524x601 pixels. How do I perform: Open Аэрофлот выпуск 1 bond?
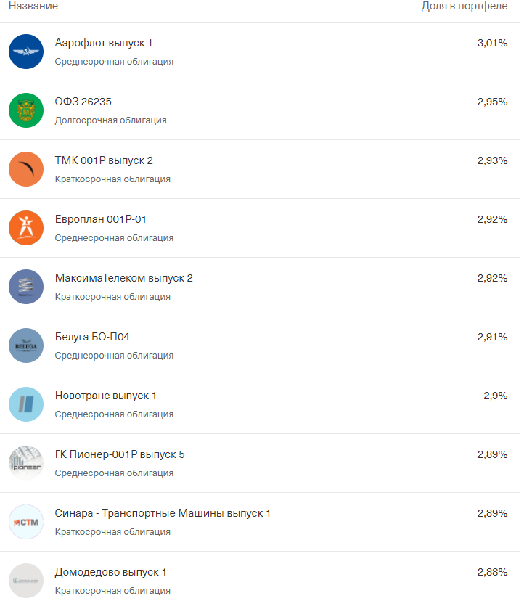(x=104, y=43)
